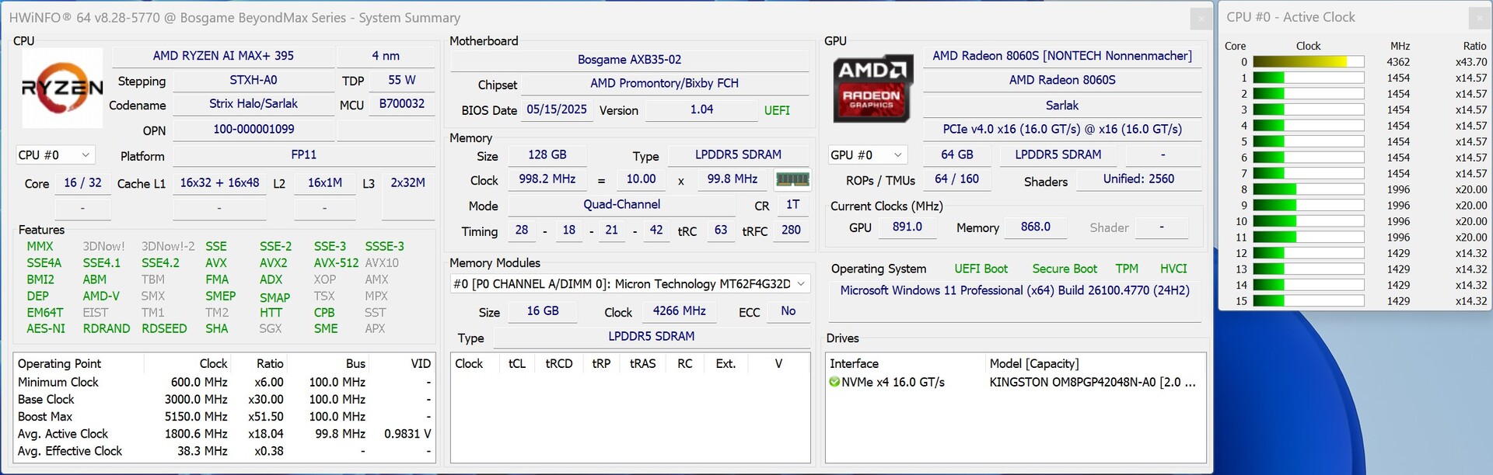The width and height of the screenshot is (1493, 475).
Task: Click the B700032 MCU value
Action: click(402, 104)
